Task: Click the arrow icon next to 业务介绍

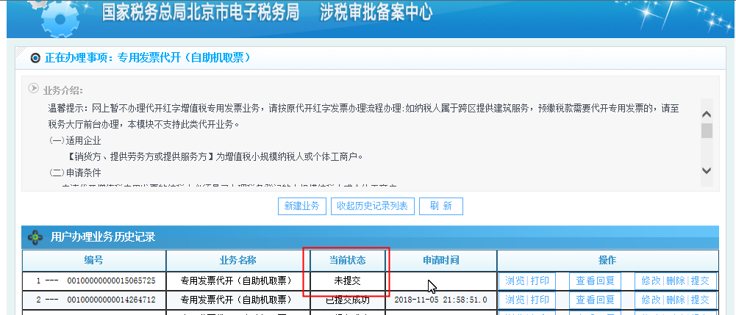Action: point(33,89)
